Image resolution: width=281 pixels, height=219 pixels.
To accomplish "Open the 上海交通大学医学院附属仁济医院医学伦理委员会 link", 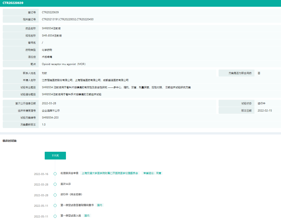I will (x=110, y=173).
